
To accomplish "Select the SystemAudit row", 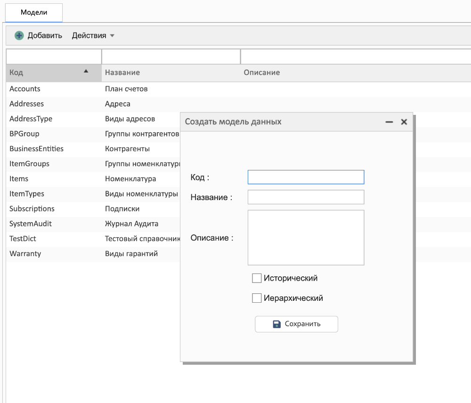I will (x=31, y=224).
